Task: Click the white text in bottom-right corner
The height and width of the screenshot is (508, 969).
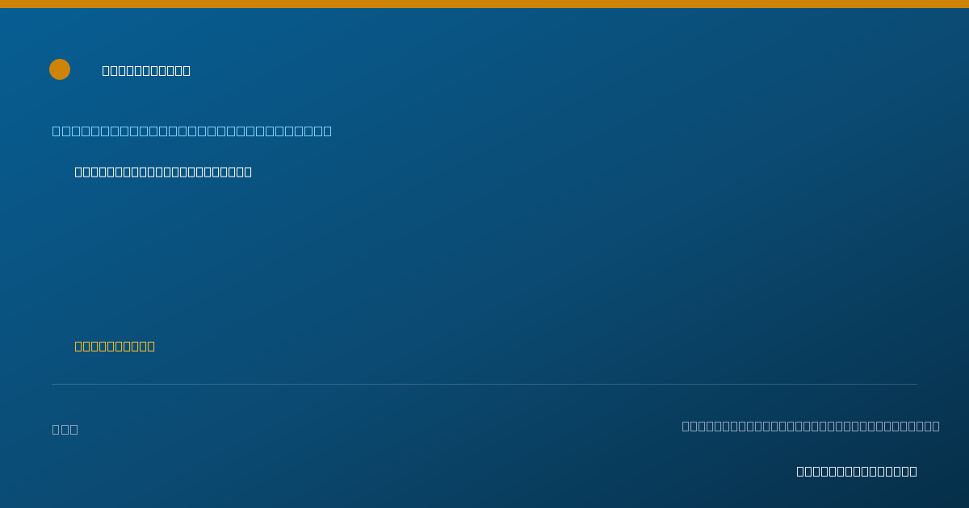Action: (x=857, y=471)
